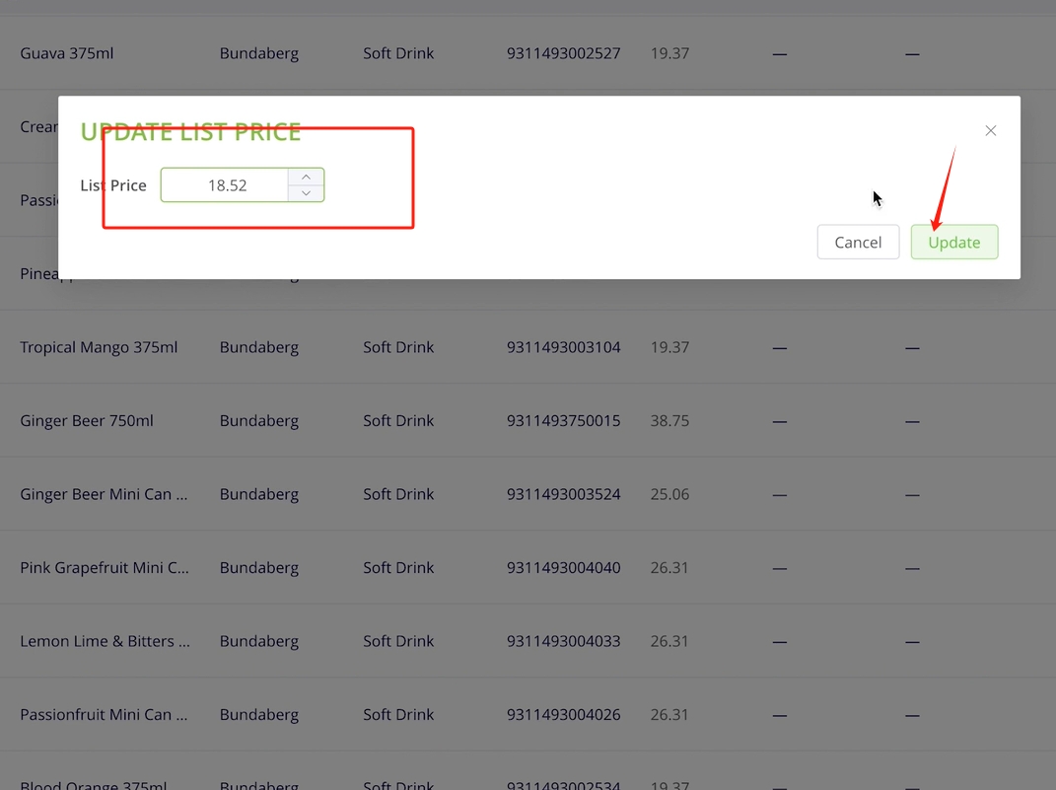1056x790 pixels.
Task: Focus the List Price input field
Action: 227,185
